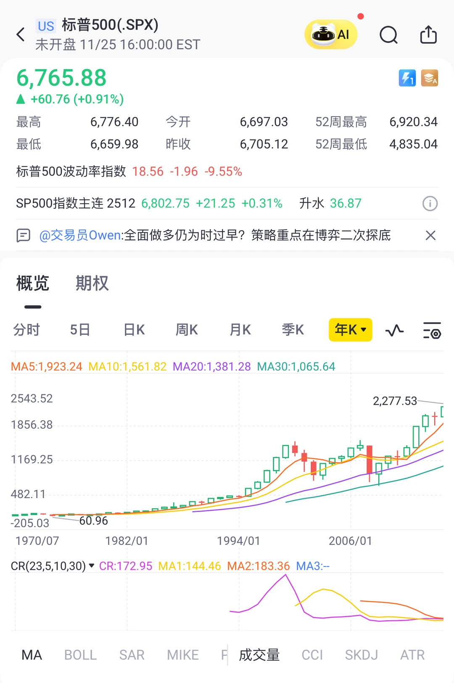Select the CCI sub-indicator

click(312, 655)
